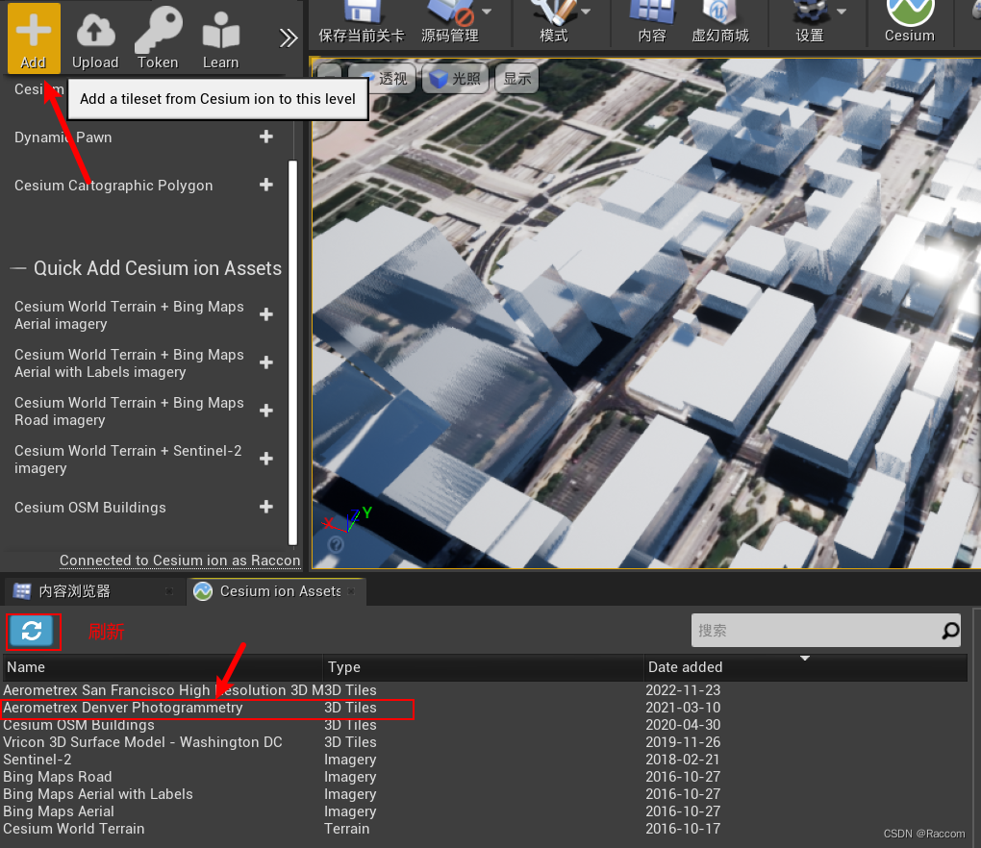Click the Terrain type cell
Image resolution: width=981 pixels, height=848 pixels.
pos(346,829)
